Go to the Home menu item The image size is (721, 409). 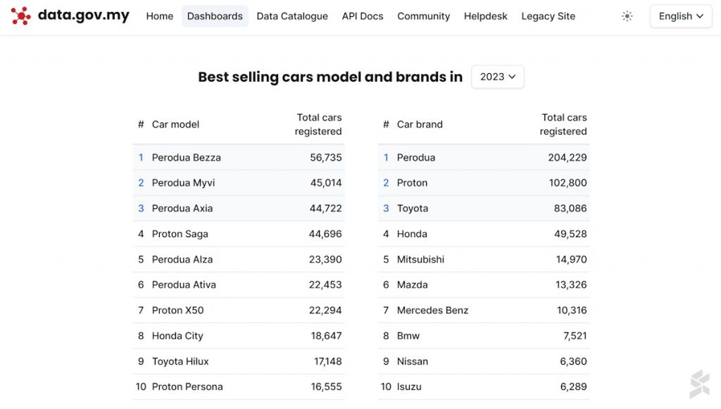[x=160, y=16]
